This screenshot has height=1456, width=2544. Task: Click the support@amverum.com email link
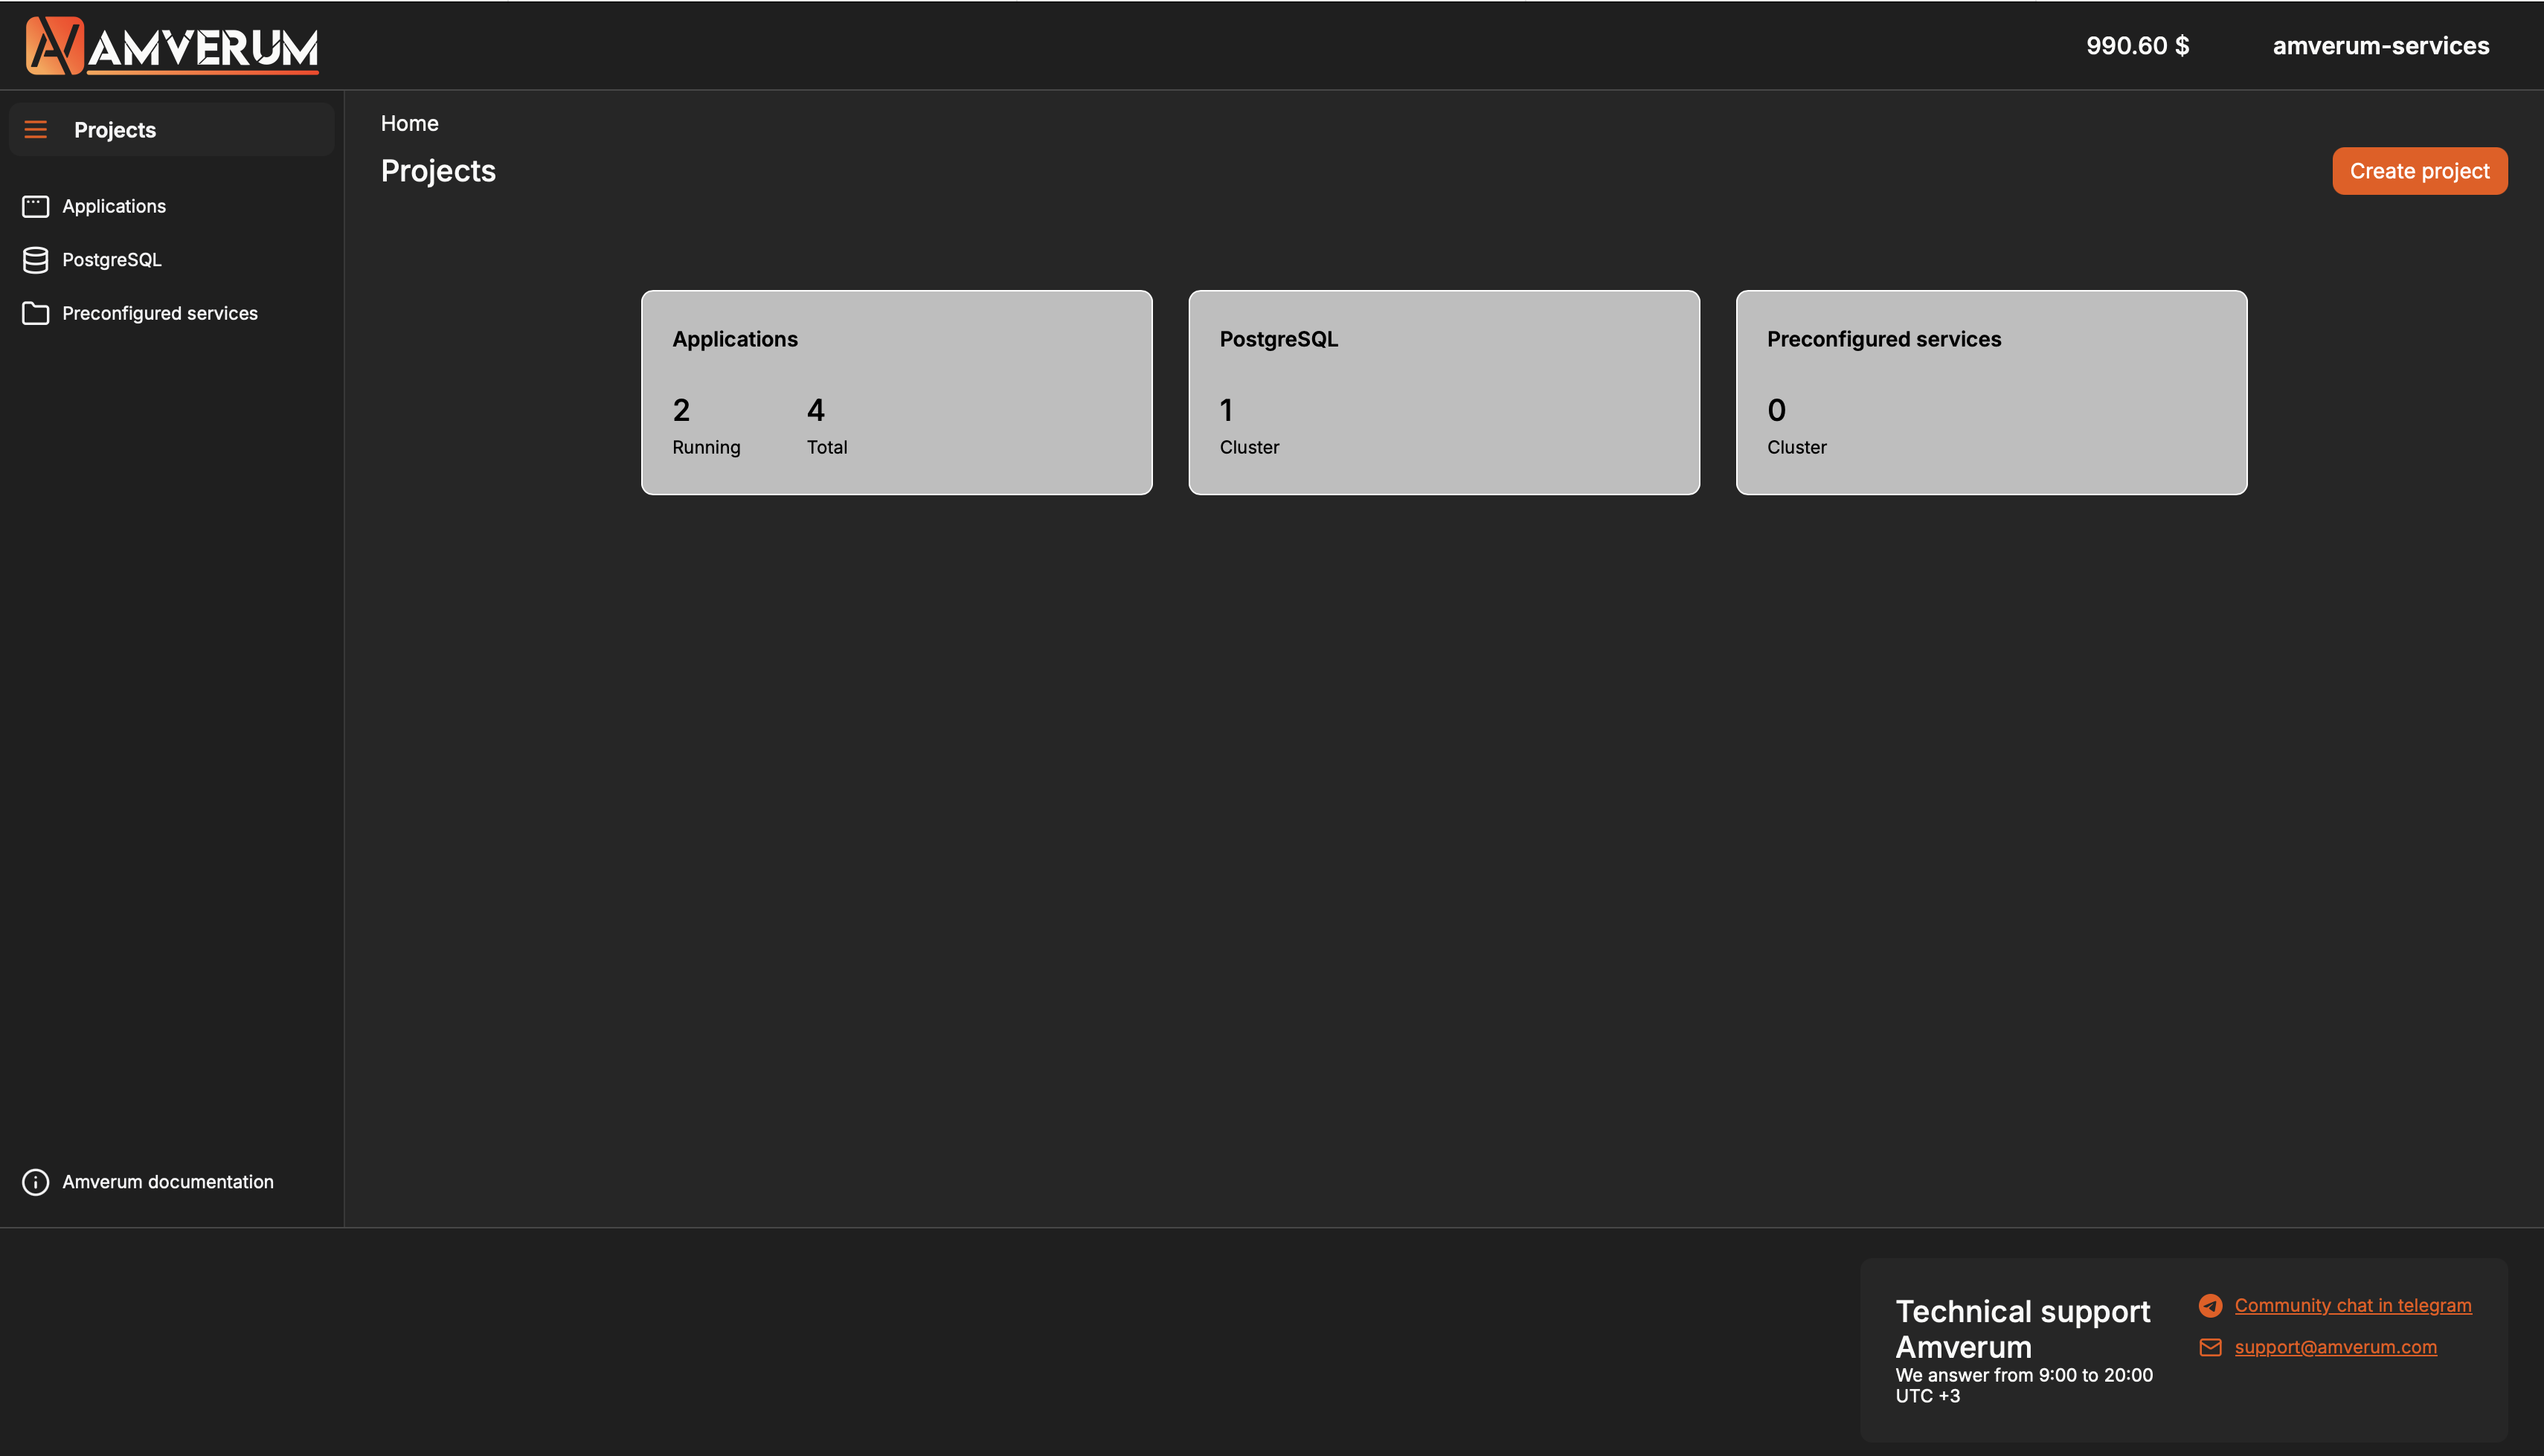2335,1348
